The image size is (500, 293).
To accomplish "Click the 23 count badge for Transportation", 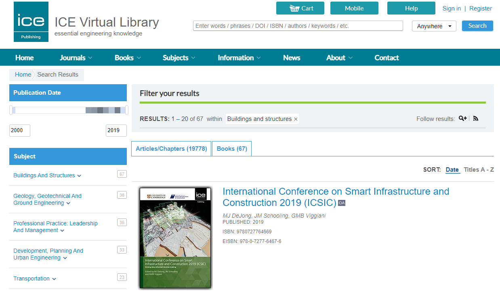I will [x=122, y=277].
